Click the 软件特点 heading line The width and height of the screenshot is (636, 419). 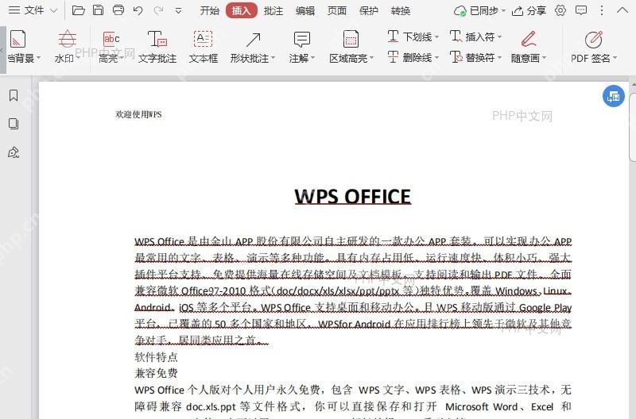pyautogui.click(x=156, y=357)
